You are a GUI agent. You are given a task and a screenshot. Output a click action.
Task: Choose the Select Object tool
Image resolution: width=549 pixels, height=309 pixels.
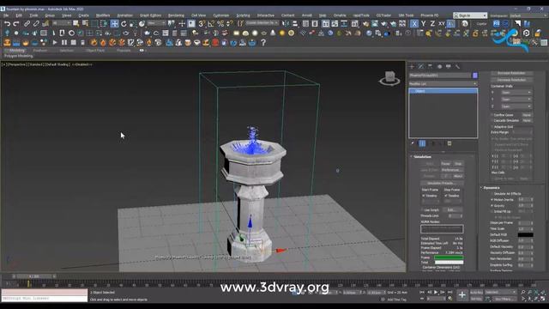click(76, 24)
